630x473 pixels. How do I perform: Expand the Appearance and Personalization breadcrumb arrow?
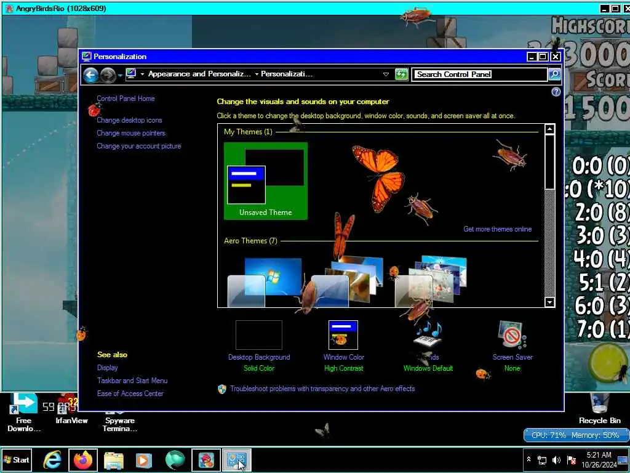click(x=257, y=75)
